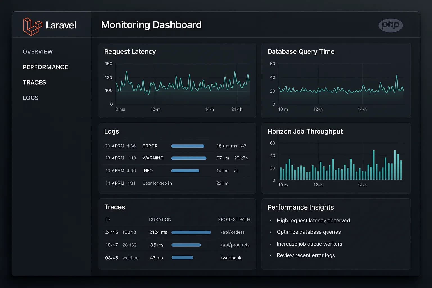Open 'Review recent error logs' insight
Image resolution: width=432 pixels, height=288 pixels.
tap(306, 255)
